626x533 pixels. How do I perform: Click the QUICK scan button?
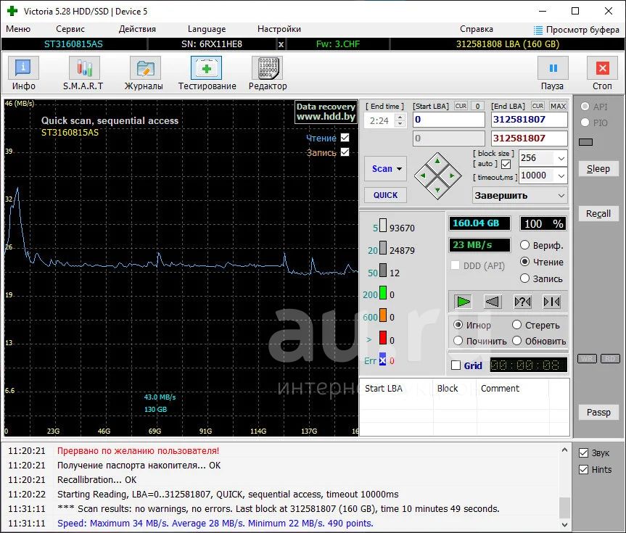click(x=385, y=195)
